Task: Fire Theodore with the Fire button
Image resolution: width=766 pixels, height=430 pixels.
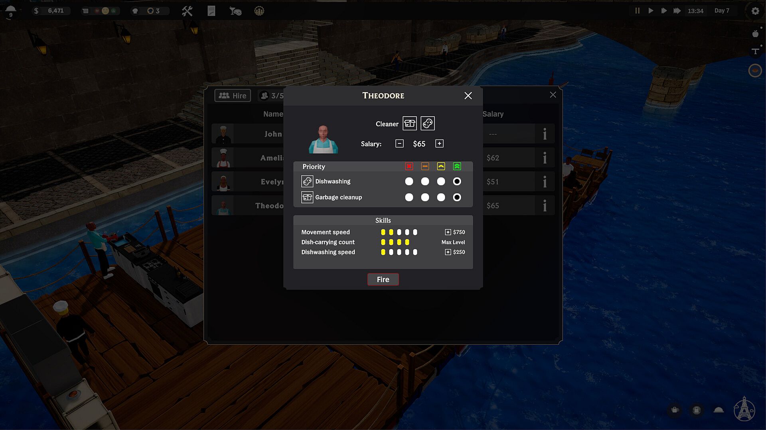Action: pos(383,279)
